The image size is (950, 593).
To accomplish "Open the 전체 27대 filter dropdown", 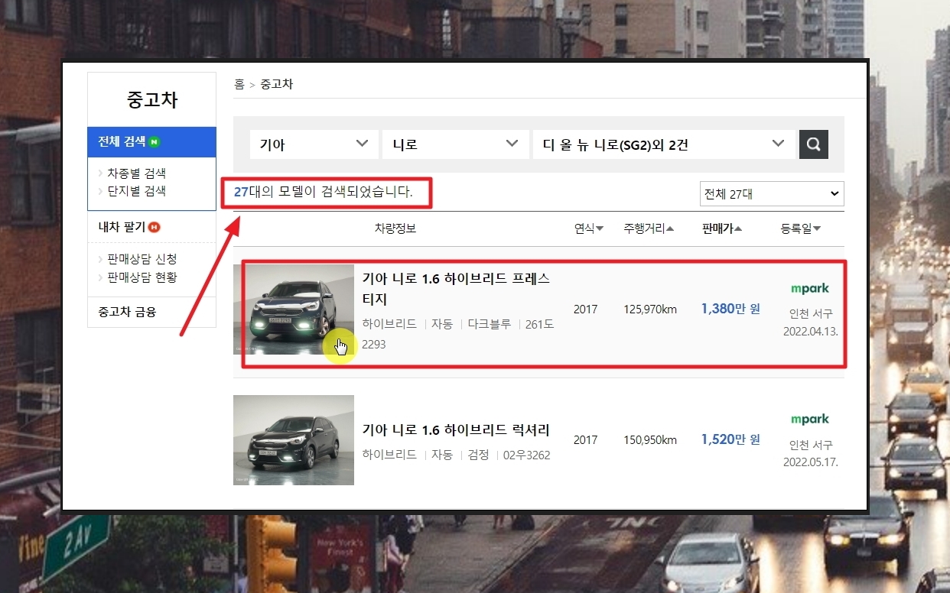I will [x=772, y=194].
